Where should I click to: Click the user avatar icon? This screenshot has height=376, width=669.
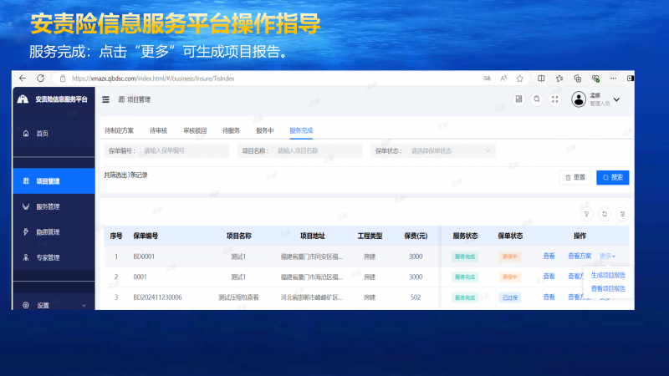pos(579,99)
